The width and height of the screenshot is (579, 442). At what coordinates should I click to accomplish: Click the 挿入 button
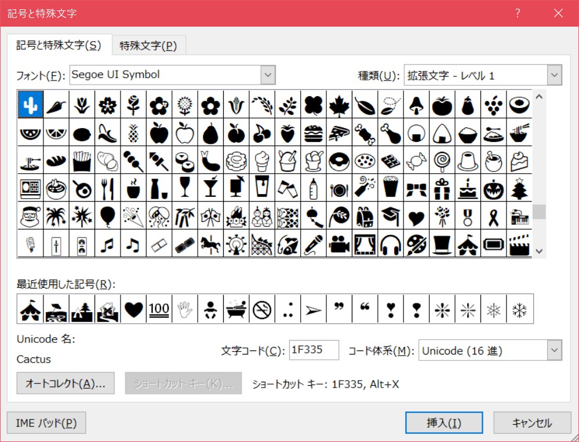point(444,422)
